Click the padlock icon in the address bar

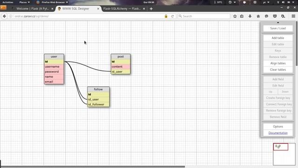click(x=166, y=16)
